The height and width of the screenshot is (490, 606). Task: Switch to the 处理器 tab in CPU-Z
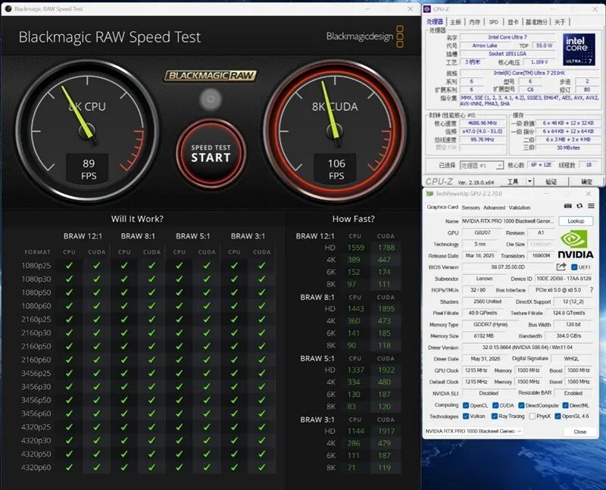(435, 22)
